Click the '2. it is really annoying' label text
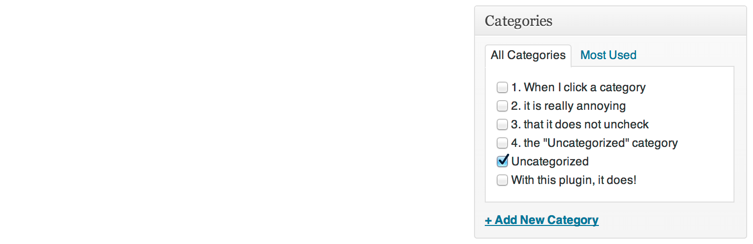 pos(568,106)
